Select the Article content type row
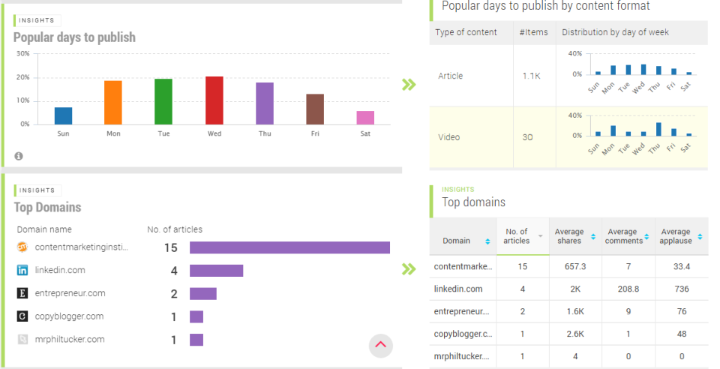Screen dimensions: 720x369 pos(569,76)
